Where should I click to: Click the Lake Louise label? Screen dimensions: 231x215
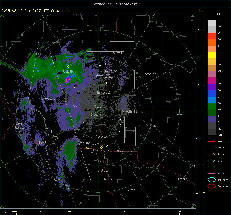pos(20,126)
